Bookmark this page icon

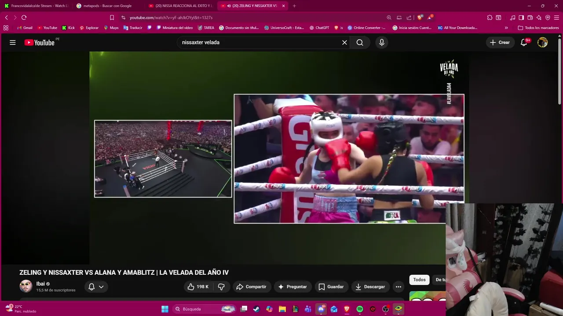112,18
